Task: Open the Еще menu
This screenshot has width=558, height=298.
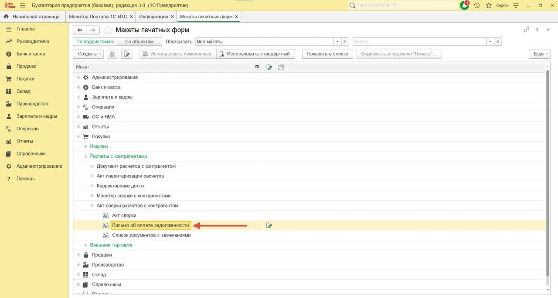Action: pyautogui.click(x=540, y=54)
